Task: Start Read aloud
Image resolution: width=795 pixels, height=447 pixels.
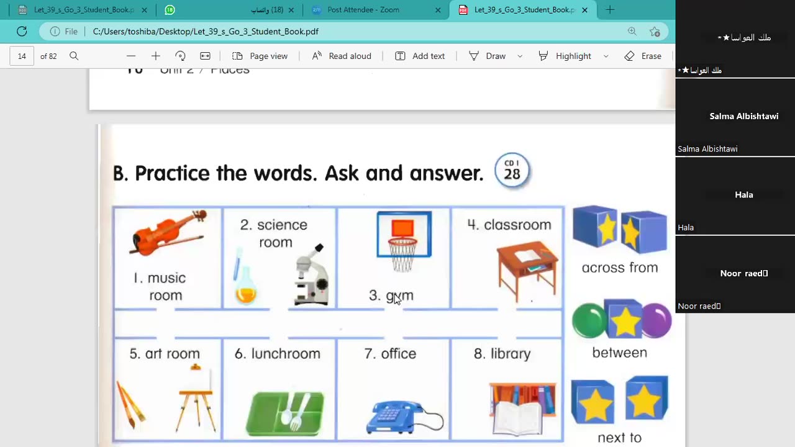Action: (342, 56)
